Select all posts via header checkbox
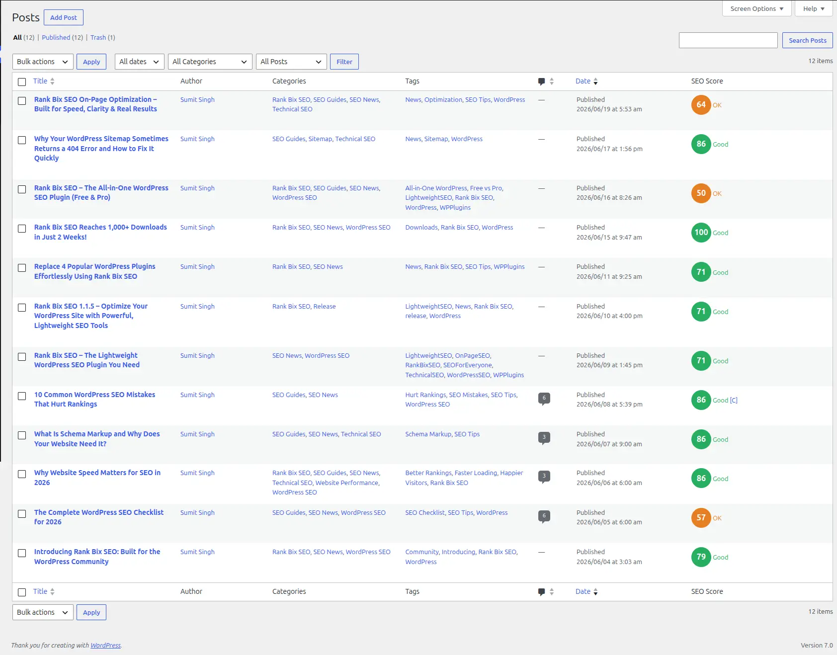The width and height of the screenshot is (837, 655). 22,82
